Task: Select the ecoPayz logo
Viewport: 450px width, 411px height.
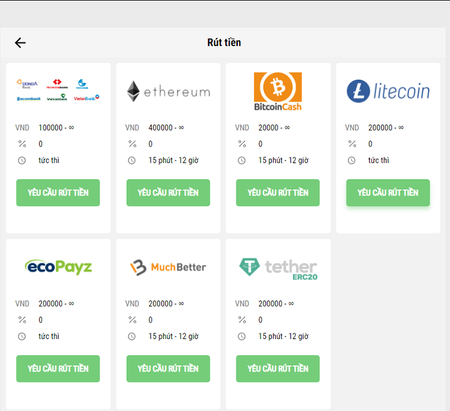Action: [58, 267]
